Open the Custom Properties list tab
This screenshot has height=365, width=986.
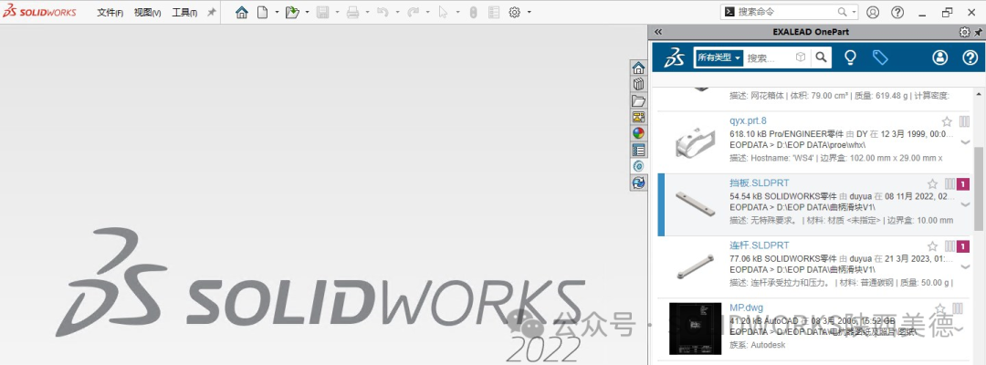(638, 150)
